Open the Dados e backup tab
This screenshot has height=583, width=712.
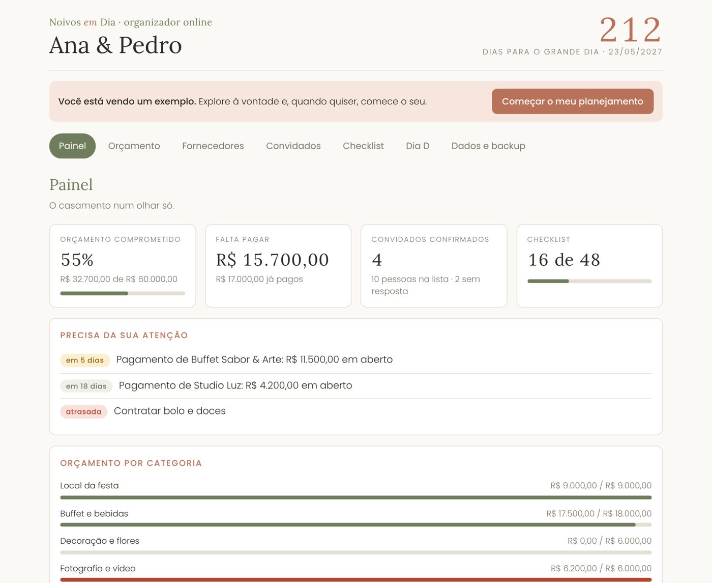pos(488,146)
